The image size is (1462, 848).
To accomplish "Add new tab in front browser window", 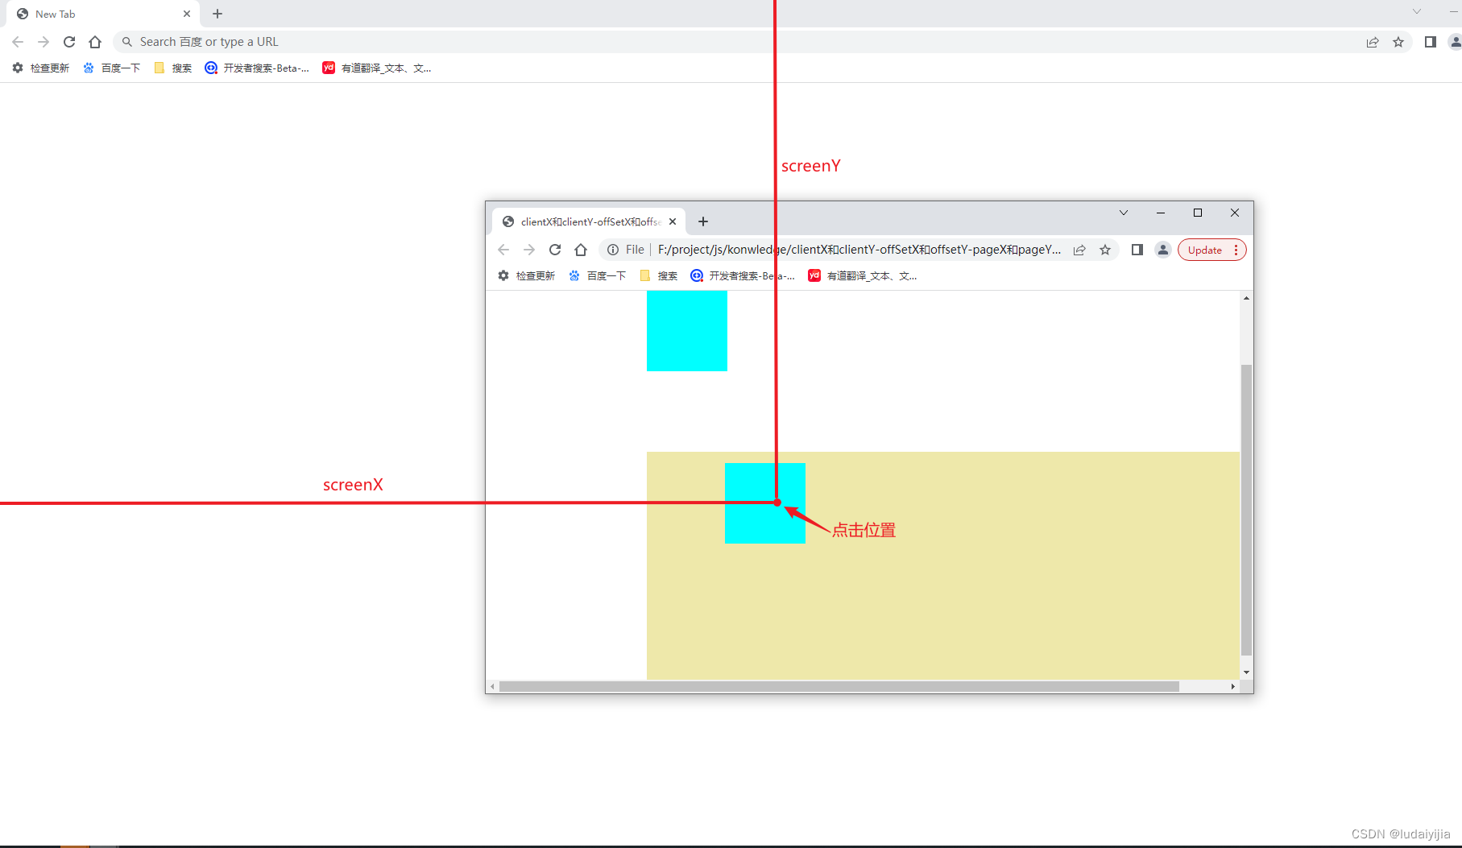I will tap(703, 221).
